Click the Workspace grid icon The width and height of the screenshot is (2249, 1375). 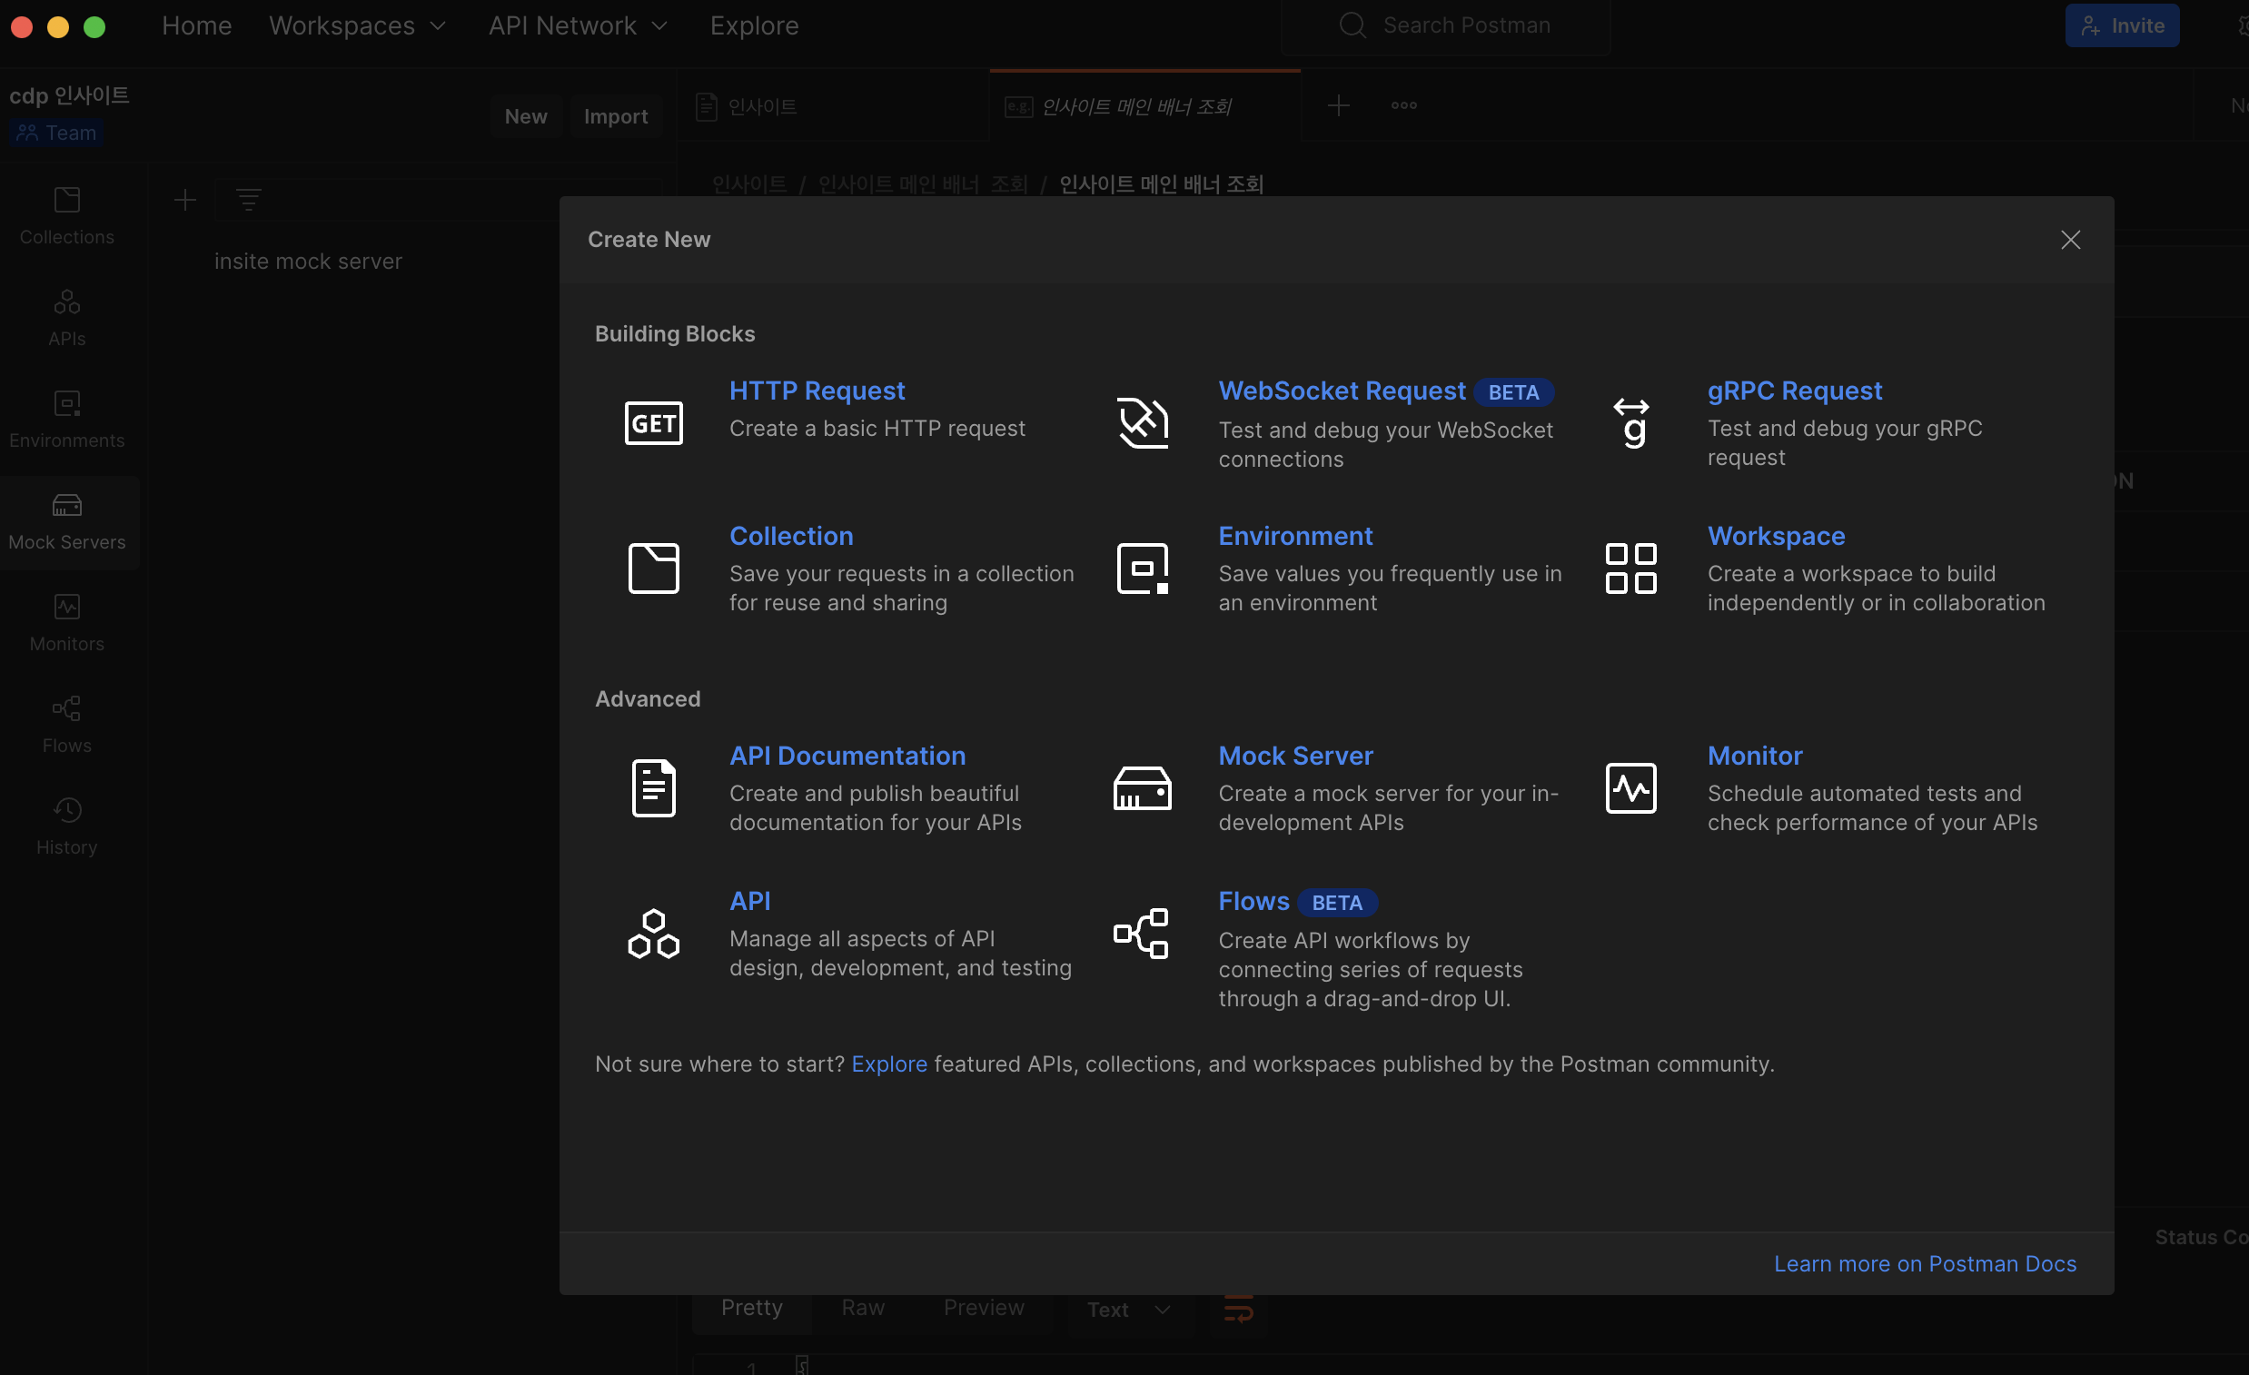1630,568
